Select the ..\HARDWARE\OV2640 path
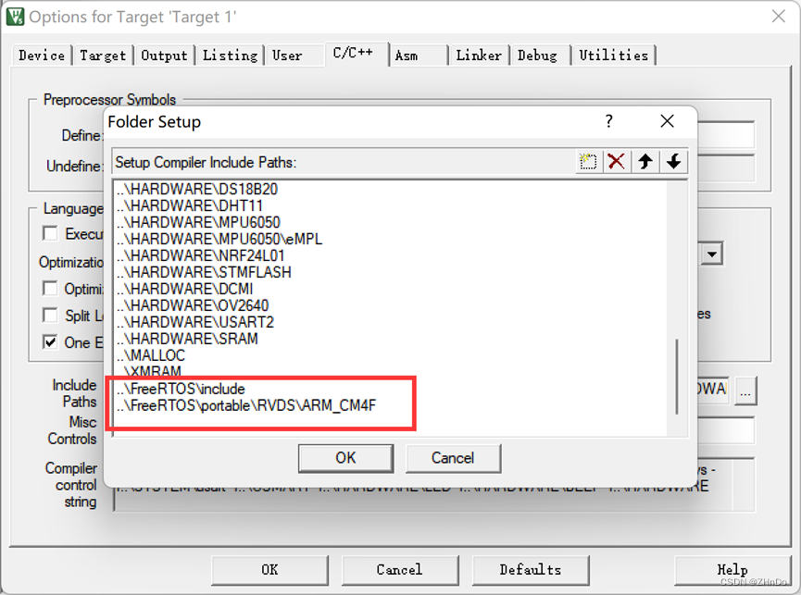801x595 pixels. [x=193, y=305]
